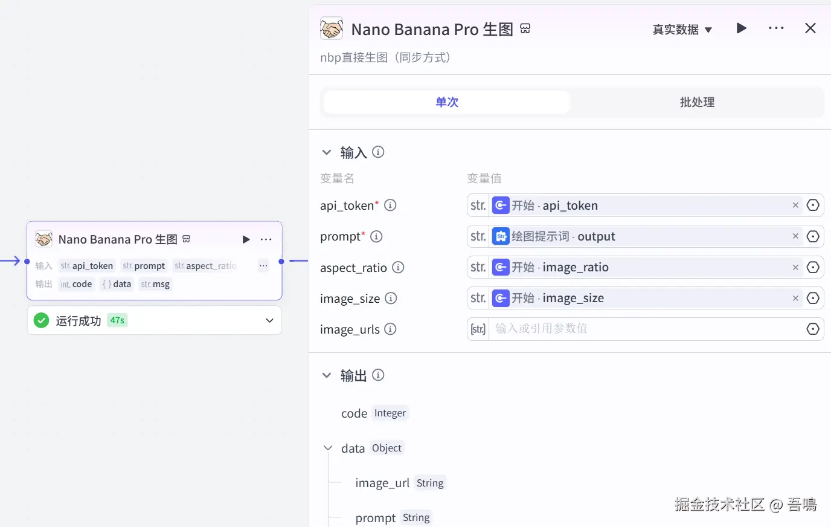Viewport: 831px width, 527px height.
Task: Collapse the 输出 section
Action: tap(327, 375)
